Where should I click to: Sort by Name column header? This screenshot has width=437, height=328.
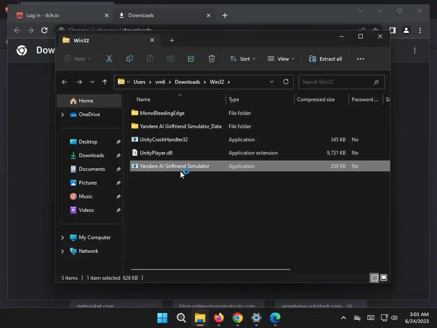178,100
